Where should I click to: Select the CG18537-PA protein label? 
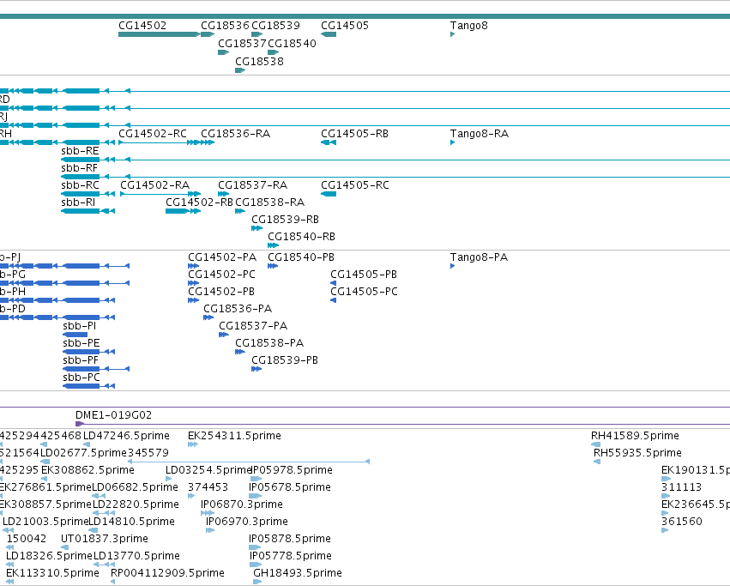tap(253, 326)
